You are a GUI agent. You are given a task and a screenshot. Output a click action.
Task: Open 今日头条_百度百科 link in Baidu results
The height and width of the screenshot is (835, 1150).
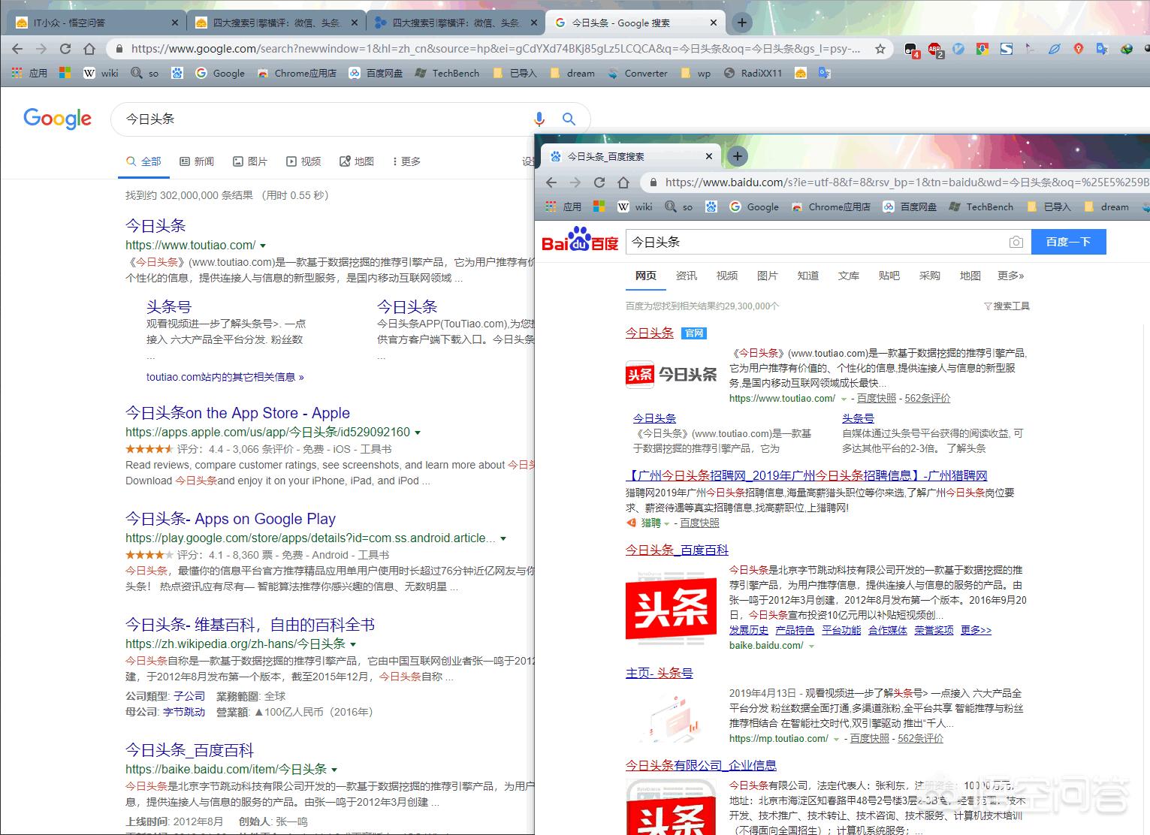[x=676, y=550]
